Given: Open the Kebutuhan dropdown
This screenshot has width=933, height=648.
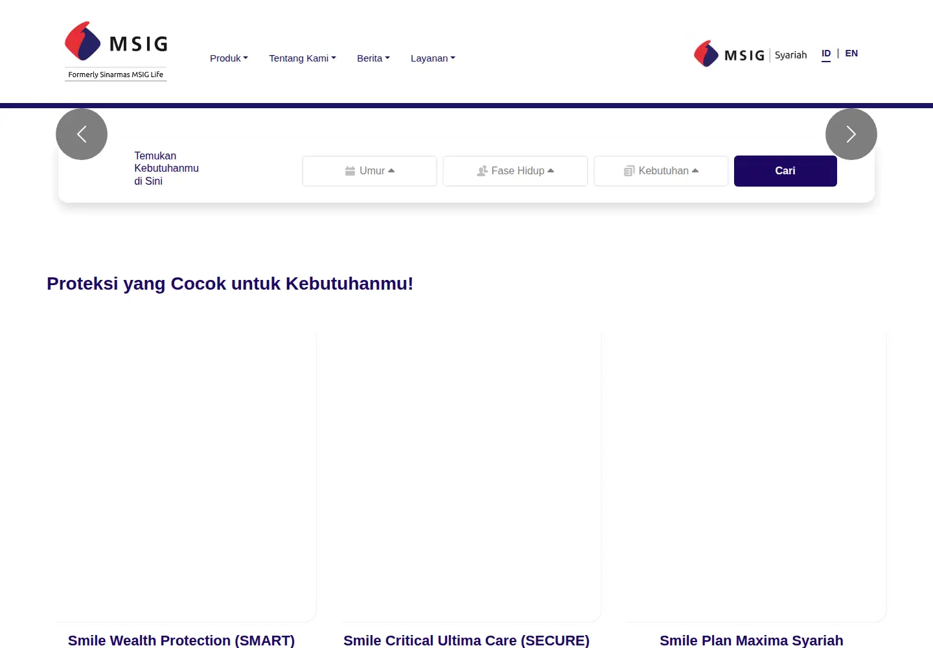Looking at the screenshot, I should (x=661, y=171).
